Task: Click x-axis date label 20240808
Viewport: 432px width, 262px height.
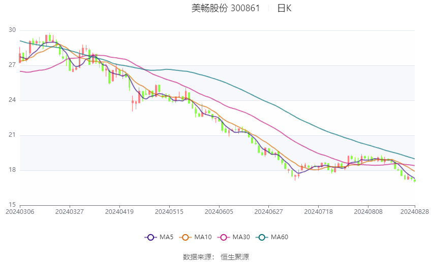Action: [368, 212]
